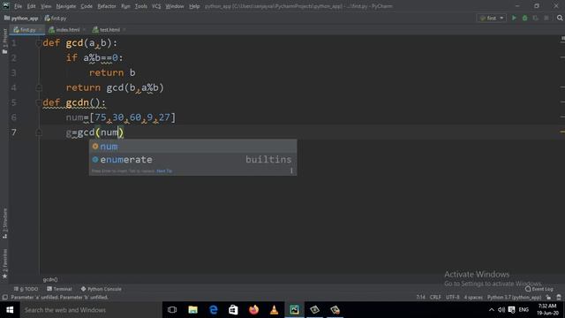Open the VCS menu

click(x=156, y=6)
